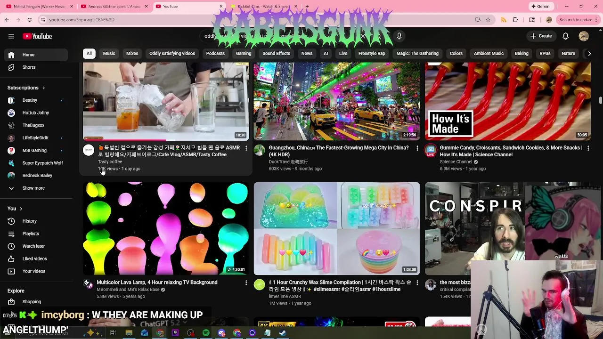Open Playlists in the sidebar
The width and height of the screenshot is (603, 339).
click(x=36, y=234)
